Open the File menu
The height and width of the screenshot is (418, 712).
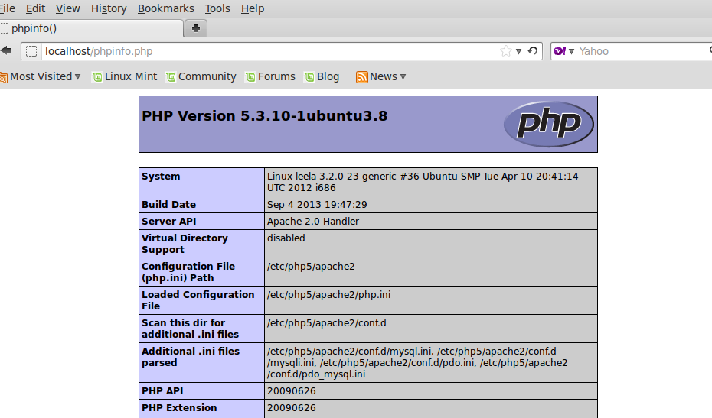(x=7, y=8)
